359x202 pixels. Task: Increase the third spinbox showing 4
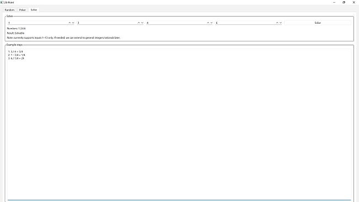pos(208,23)
